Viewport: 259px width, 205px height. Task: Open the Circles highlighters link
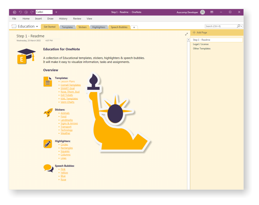tap(64, 144)
